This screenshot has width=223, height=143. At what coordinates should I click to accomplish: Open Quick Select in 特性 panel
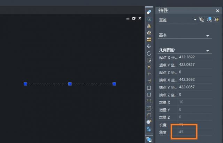(216, 19)
